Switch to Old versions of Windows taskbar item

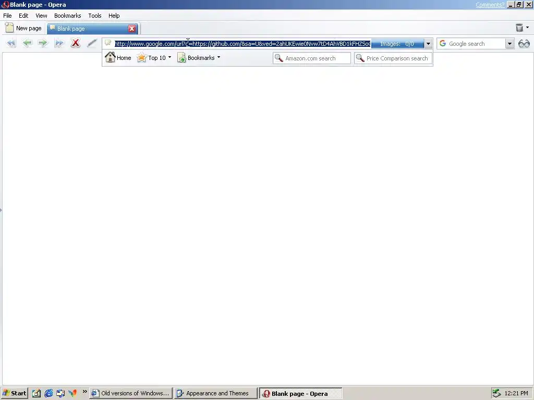[x=131, y=393]
